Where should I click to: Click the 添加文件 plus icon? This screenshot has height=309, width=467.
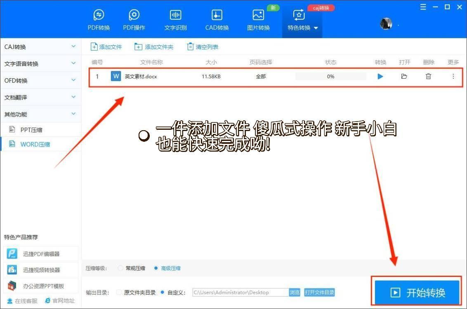click(94, 47)
